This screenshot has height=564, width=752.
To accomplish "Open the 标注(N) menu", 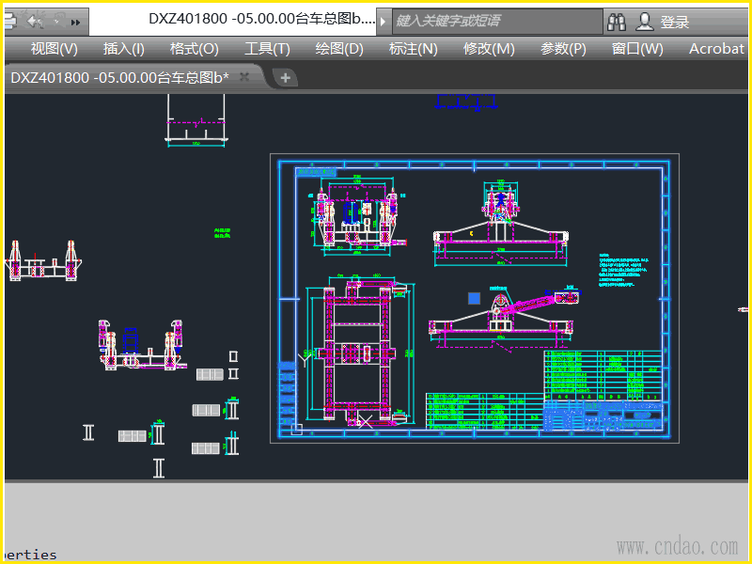I will click(413, 49).
